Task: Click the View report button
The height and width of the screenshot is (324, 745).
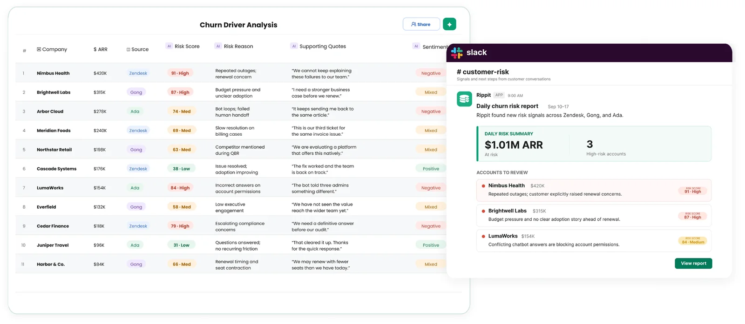Action: click(x=693, y=264)
